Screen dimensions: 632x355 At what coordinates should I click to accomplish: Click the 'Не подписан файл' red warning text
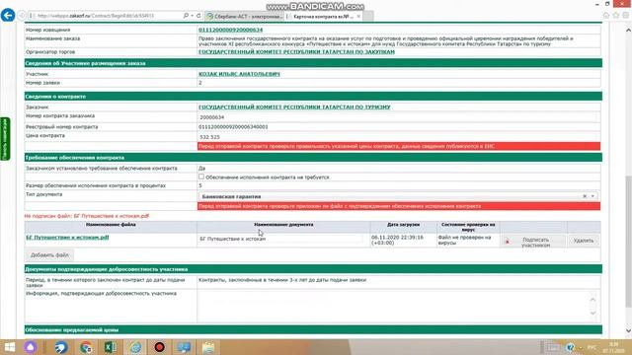87,216
